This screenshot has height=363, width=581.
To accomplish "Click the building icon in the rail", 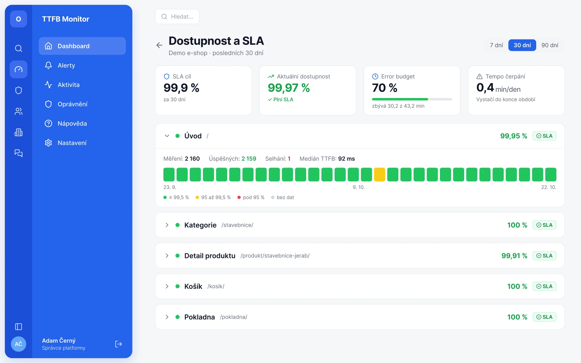I will (x=18, y=132).
